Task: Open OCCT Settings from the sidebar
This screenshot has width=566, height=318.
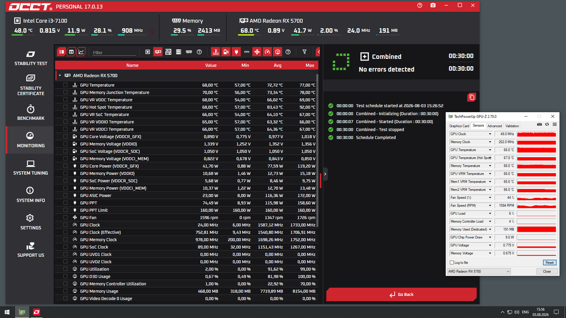Action: point(31,222)
